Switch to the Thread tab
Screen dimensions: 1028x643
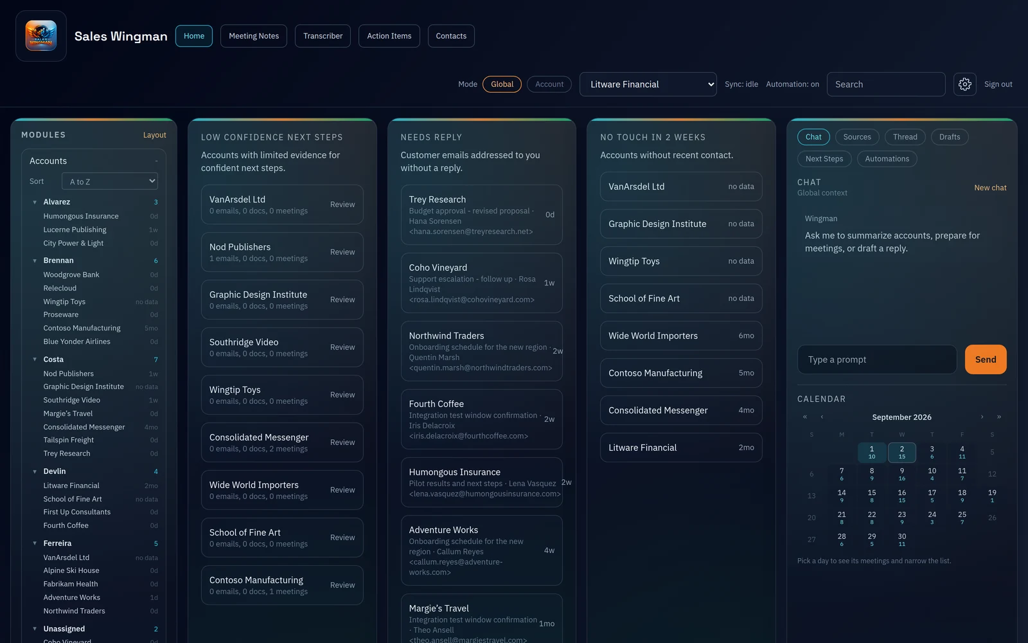click(905, 137)
